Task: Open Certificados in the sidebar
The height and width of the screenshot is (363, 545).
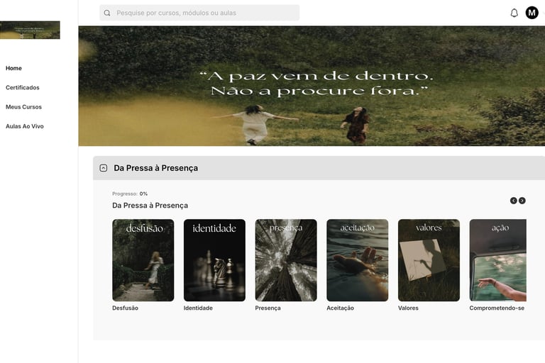Action: (22, 87)
